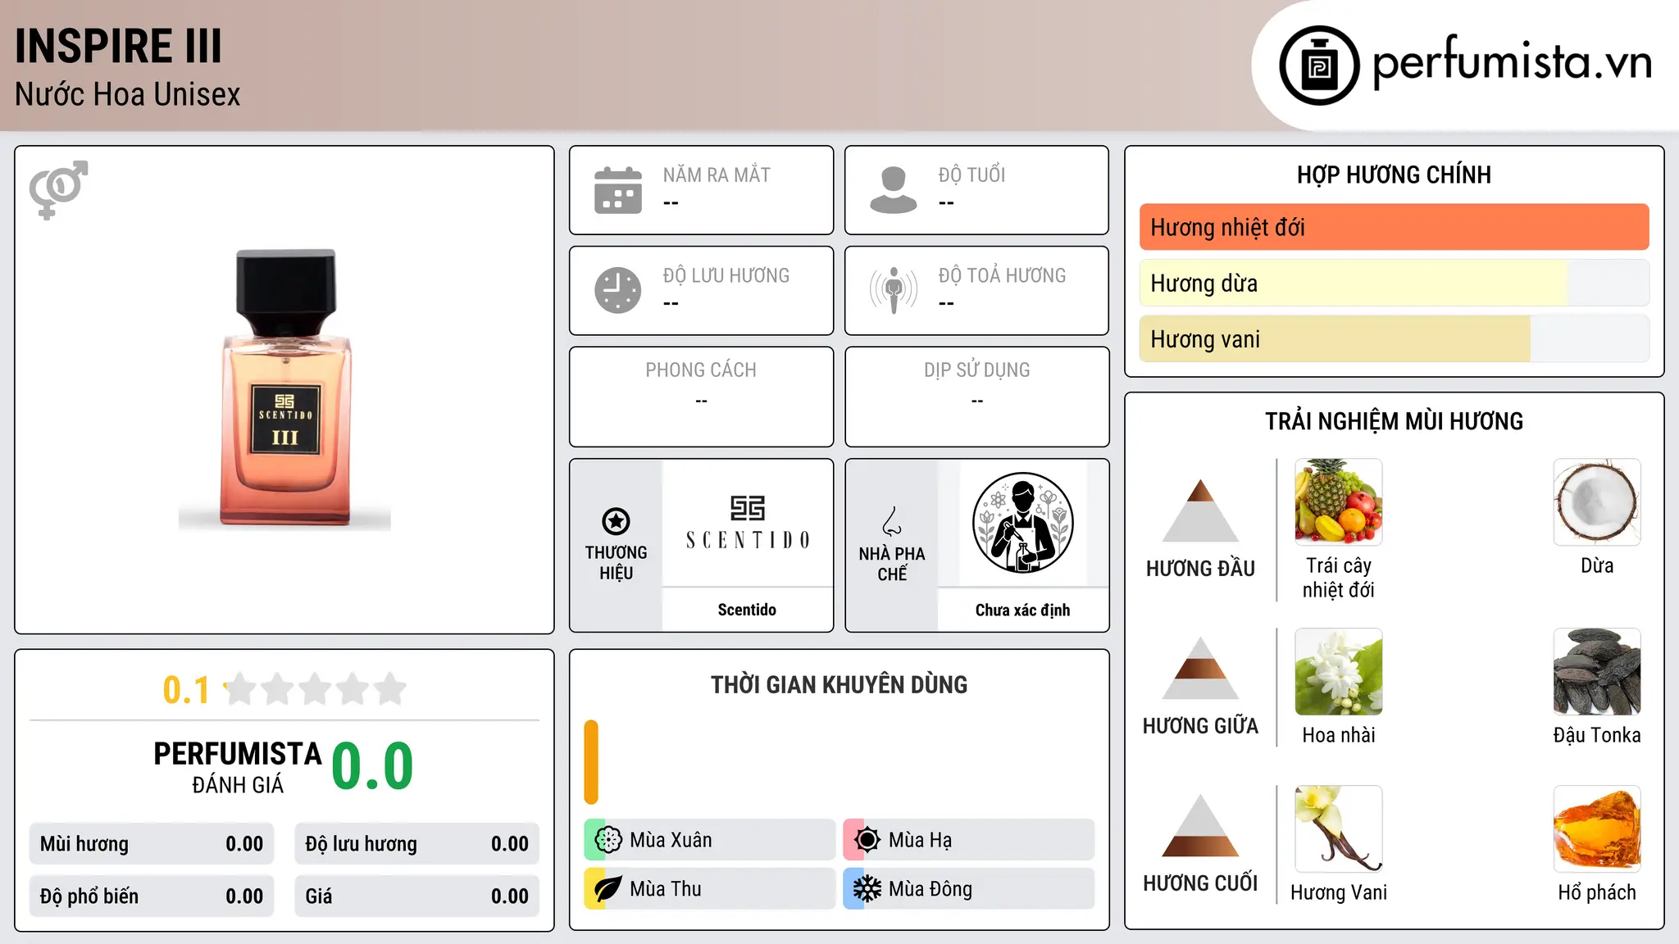Viewport: 1679px width, 944px height.
Task: Click the middle note pyramid icon
Action: point(1200,668)
